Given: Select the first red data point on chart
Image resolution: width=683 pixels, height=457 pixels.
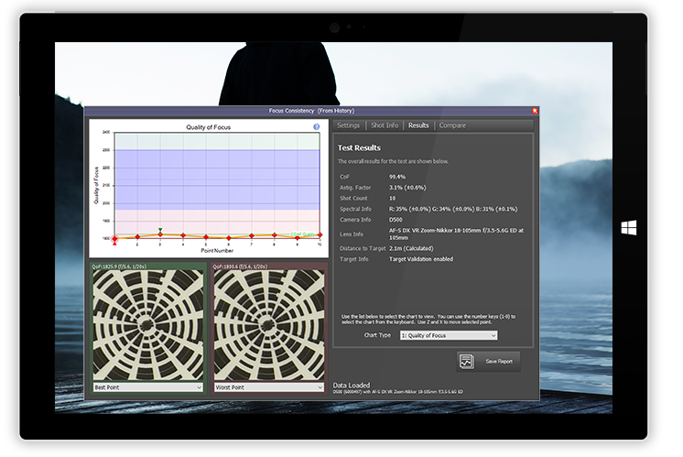Looking at the screenshot, I should [114, 237].
